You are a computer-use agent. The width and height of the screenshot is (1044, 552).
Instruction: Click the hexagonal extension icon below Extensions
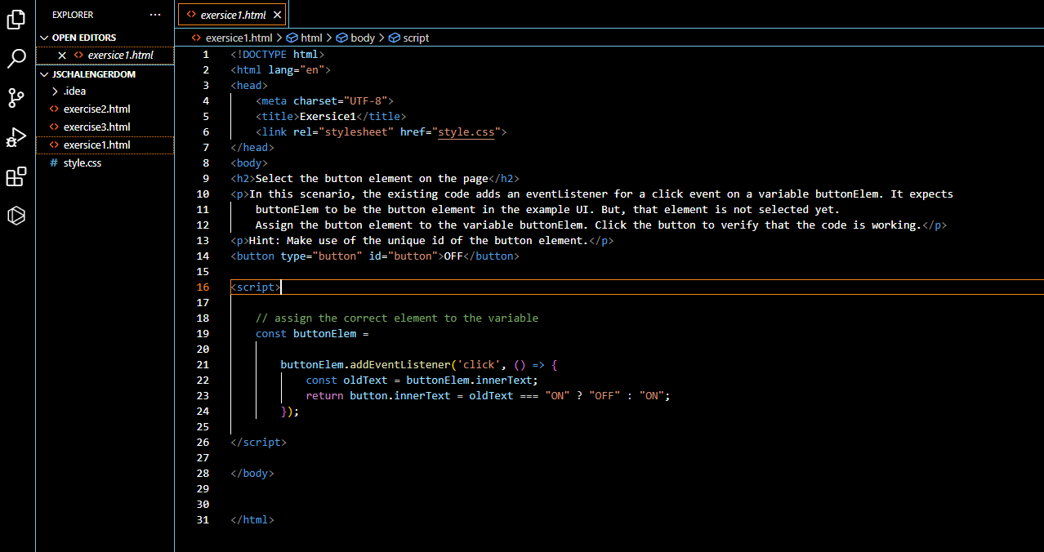16,216
